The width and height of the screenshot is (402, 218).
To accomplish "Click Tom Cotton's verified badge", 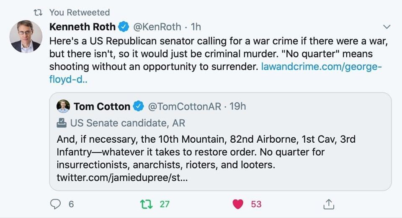I will point(138,107).
